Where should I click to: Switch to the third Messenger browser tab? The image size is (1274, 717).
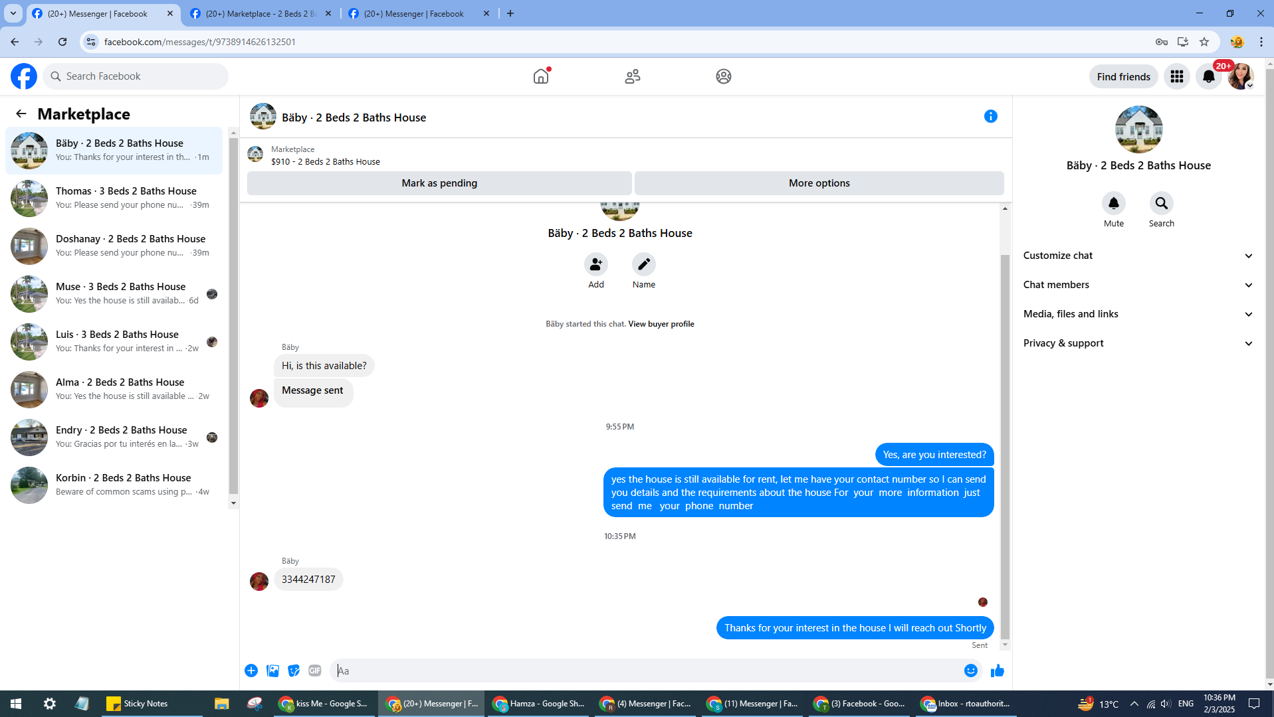[x=419, y=14]
